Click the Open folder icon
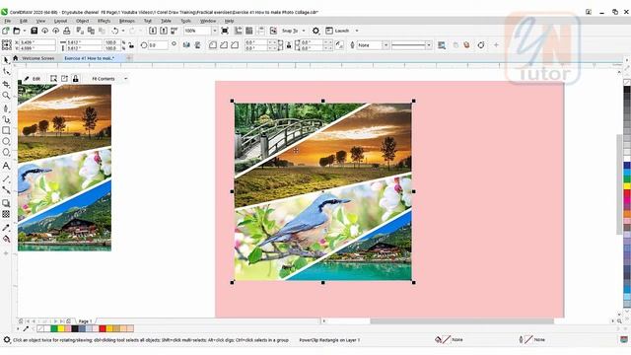631x355 pixels. click(17, 31)
